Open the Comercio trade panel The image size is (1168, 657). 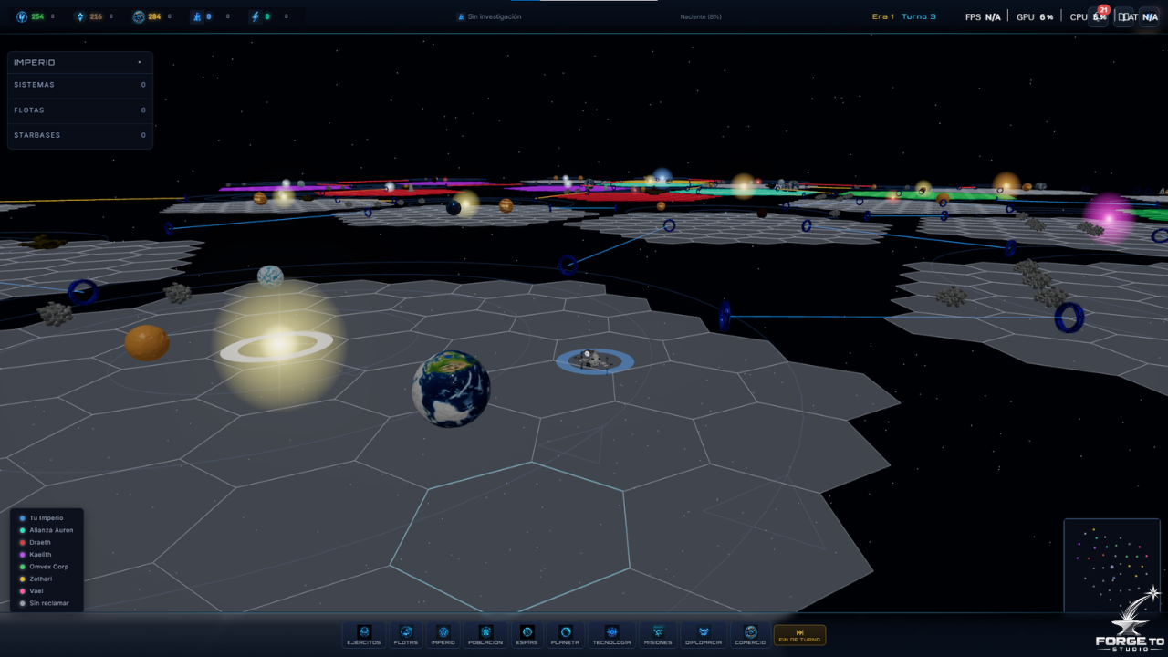tap(751, 635)
